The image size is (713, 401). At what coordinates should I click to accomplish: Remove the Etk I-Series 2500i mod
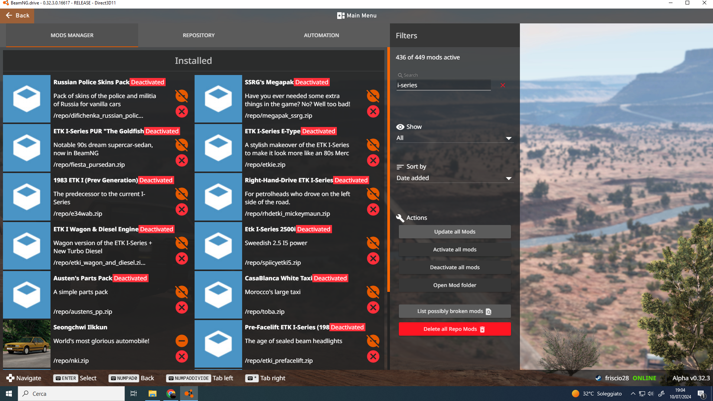click(x=373, y=258)
